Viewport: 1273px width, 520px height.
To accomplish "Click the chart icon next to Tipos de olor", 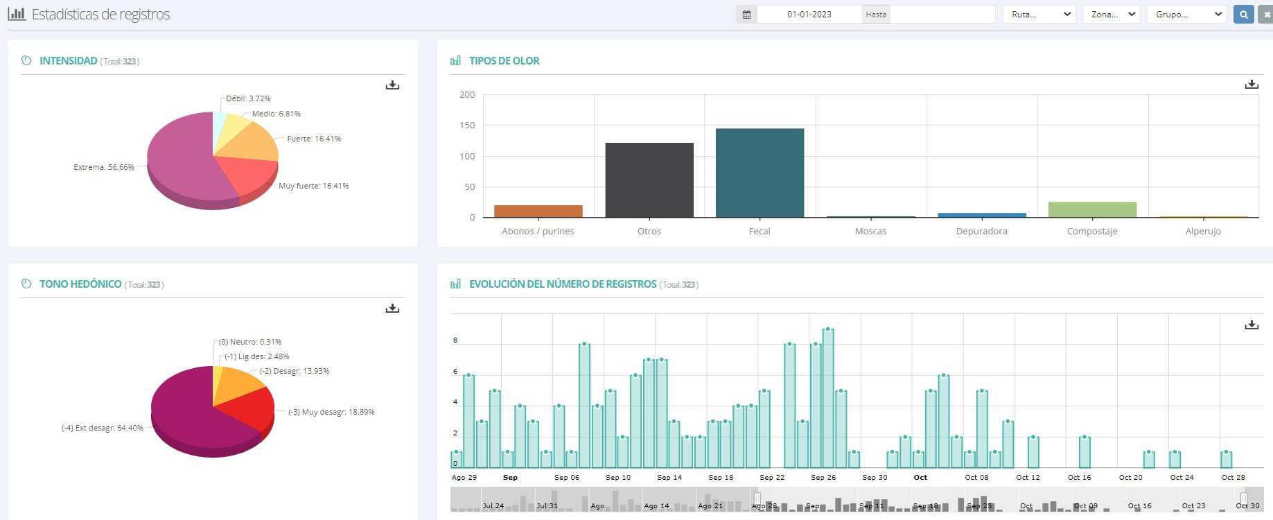I will point(455,61).
